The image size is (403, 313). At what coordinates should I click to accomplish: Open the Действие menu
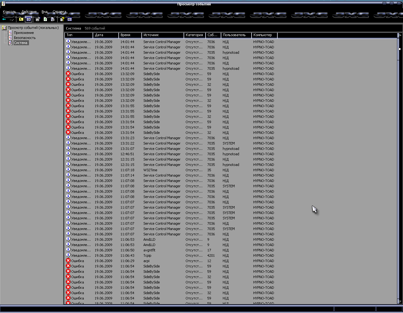coord(29,12)
